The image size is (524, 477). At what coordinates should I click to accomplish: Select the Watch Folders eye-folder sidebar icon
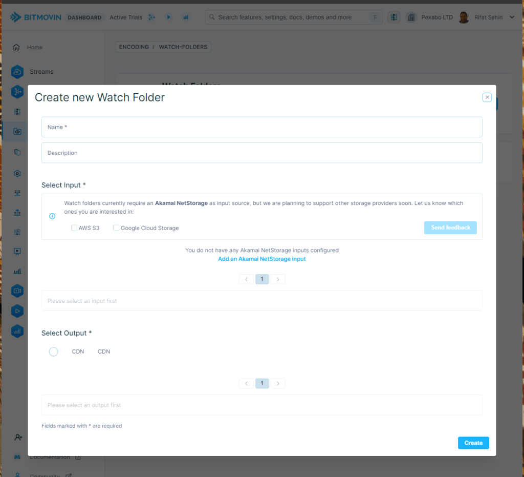click(x=17, y=132)
